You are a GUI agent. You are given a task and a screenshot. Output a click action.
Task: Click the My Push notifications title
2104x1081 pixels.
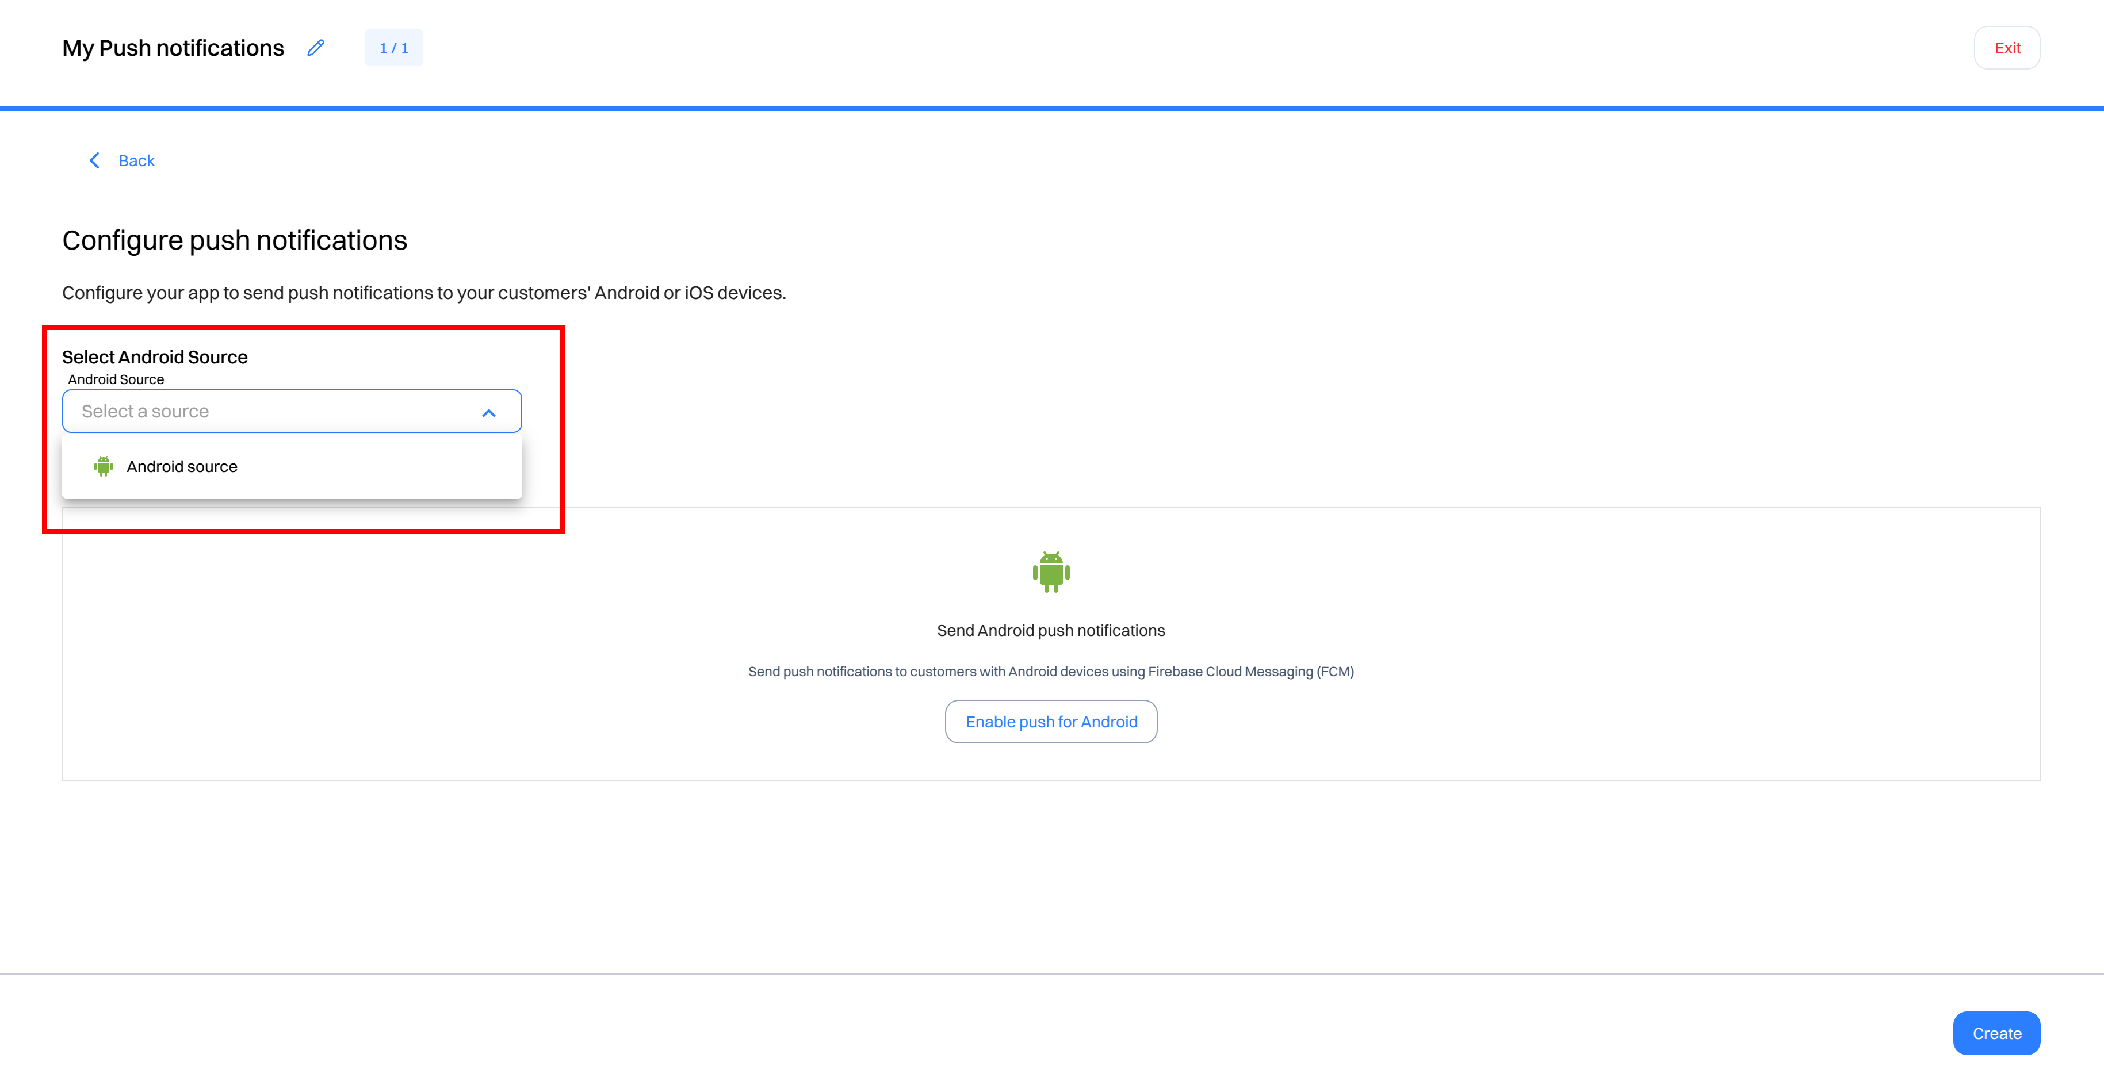click(x=173, y=48)
